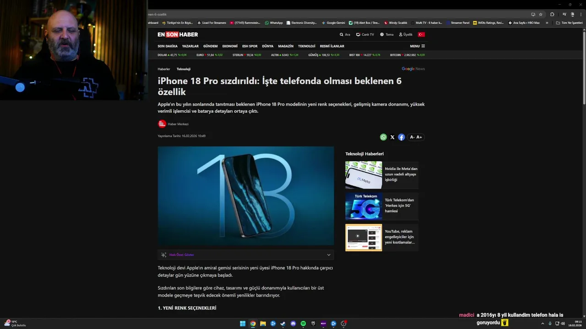Click the Teknoloji breadcrumb
The image size is (586, 329).
tap(184, 69)
